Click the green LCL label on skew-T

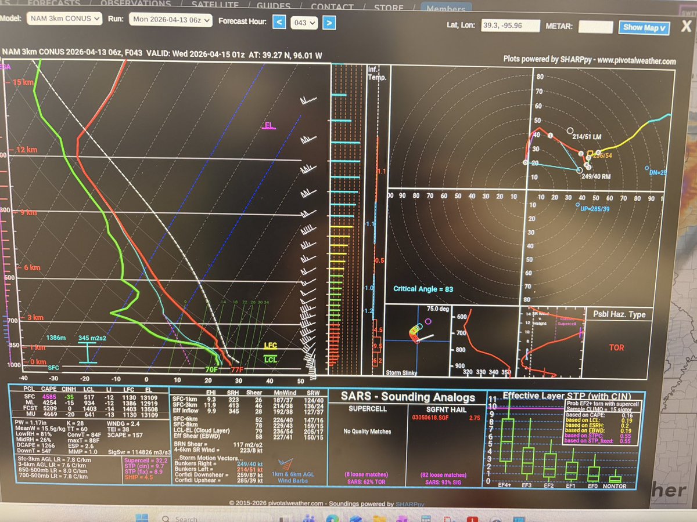point(271,359)
